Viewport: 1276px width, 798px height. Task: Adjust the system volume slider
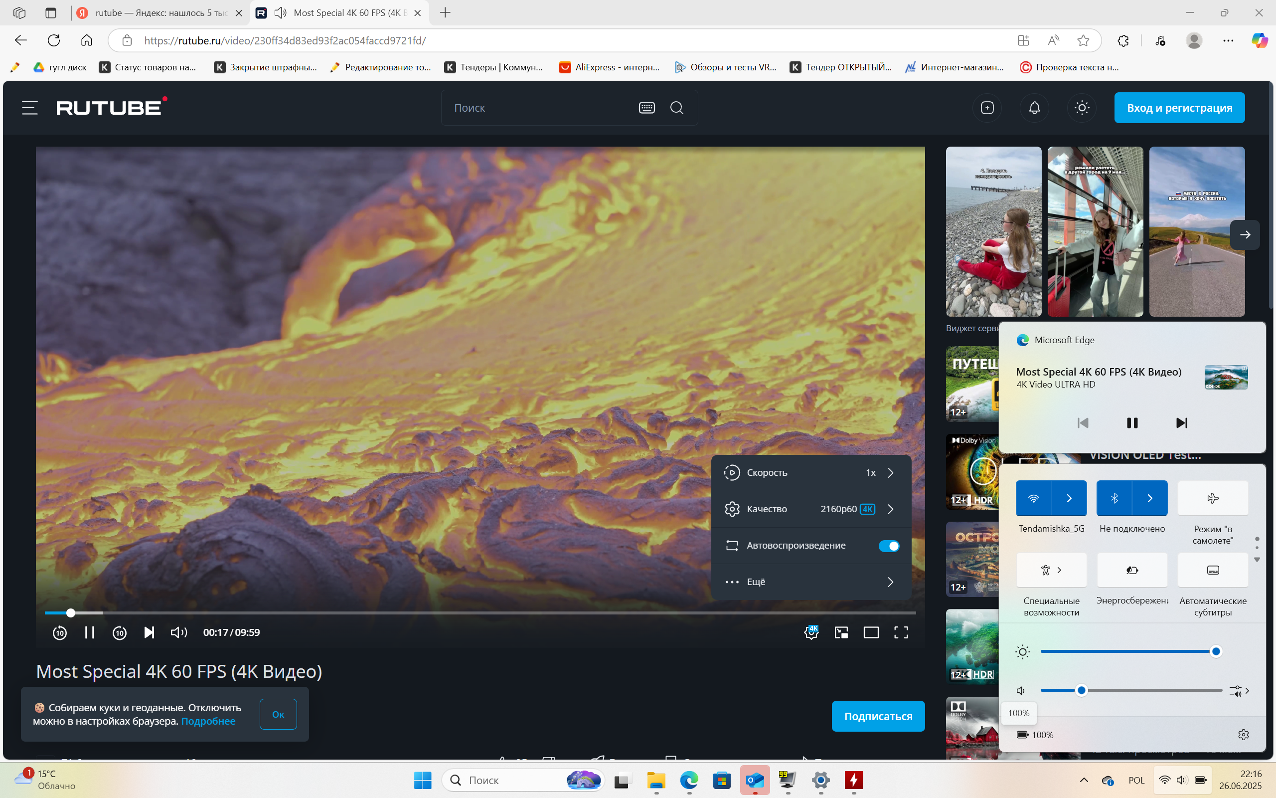1131,690
